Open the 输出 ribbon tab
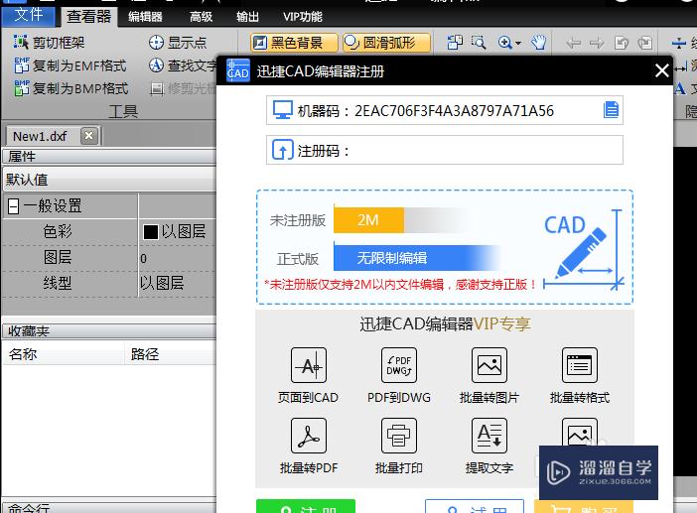This screenshot has height=513, width=697. pos(247,17)
